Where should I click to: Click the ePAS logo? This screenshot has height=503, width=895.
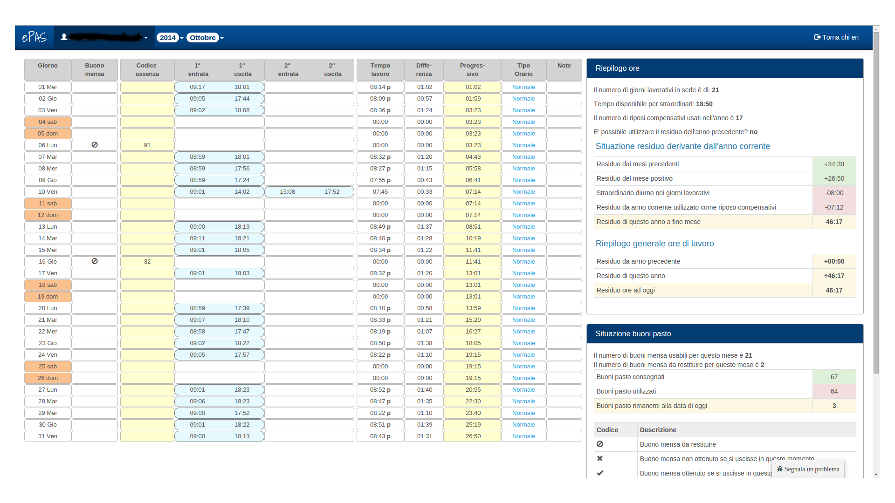tap(34, 37)
